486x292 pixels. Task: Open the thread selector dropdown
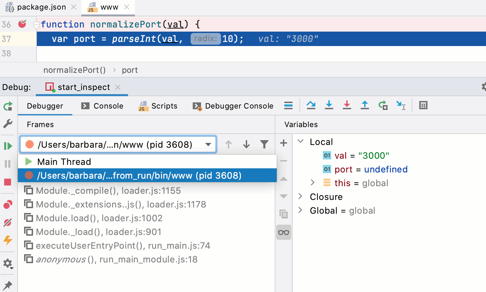pos(118,144)
